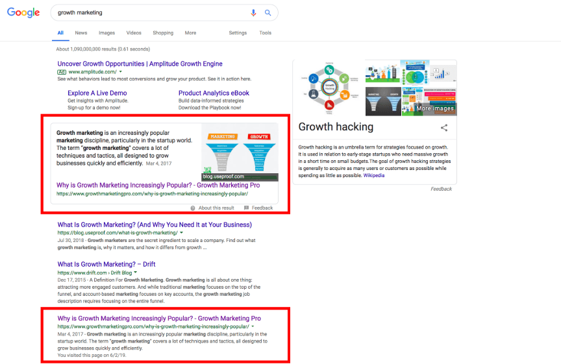Click Feedback below the knowledge panel
Image resolution: width=561 pixels, height=364 pixels.
[441, 189]
